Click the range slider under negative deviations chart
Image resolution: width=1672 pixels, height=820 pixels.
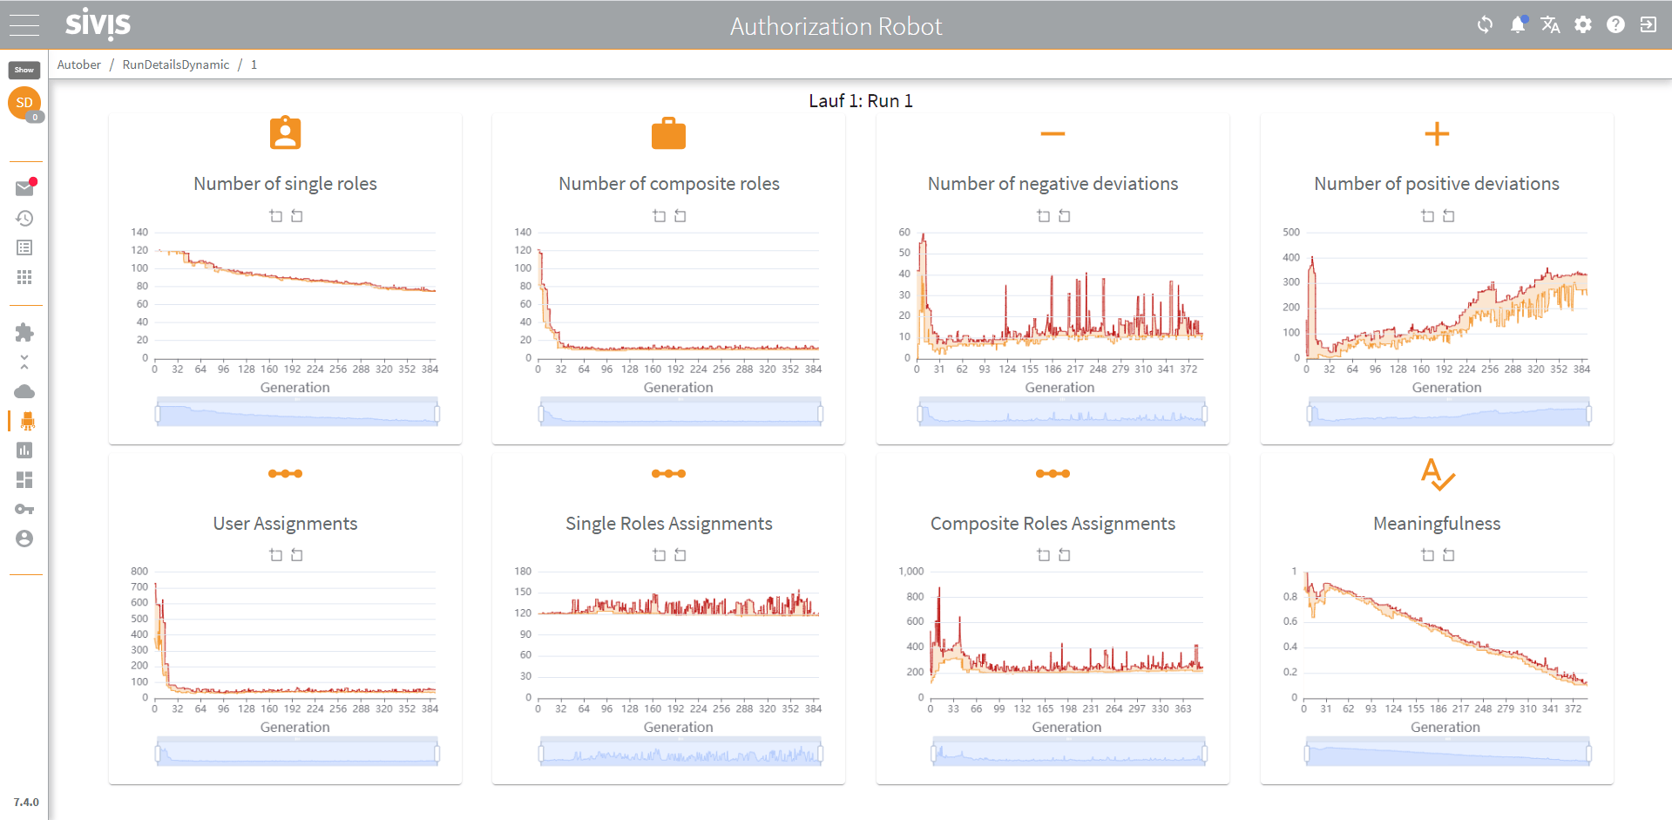click(x=1061, y=413)
